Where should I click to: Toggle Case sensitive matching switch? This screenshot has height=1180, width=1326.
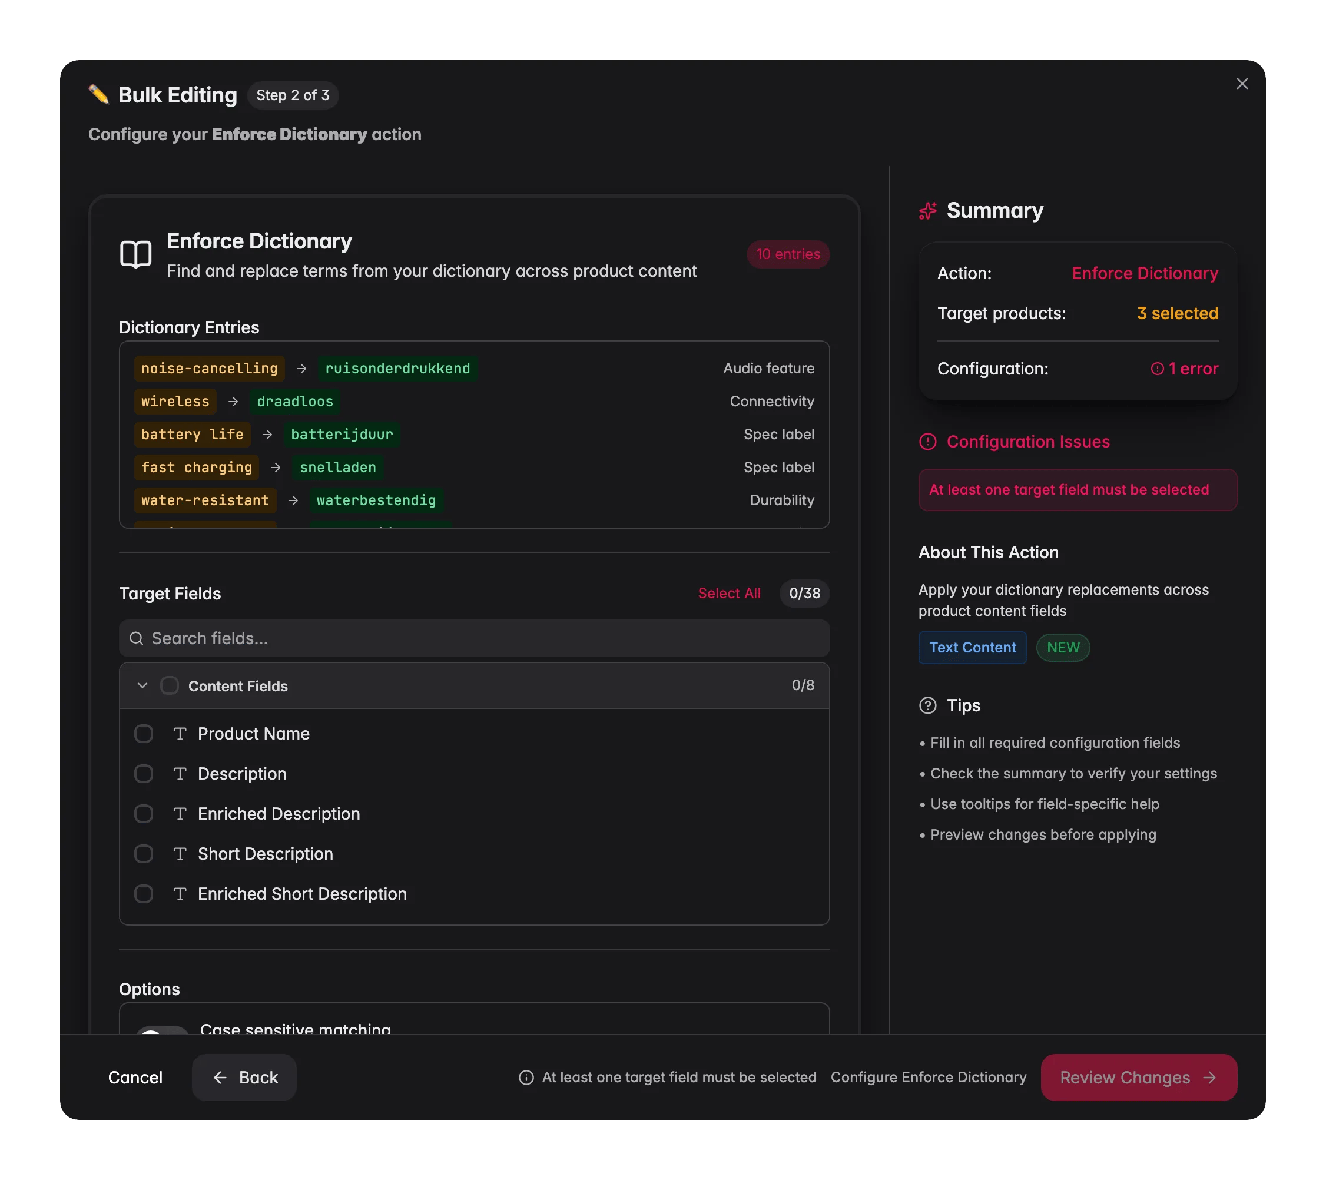[x=161, y=1030]
